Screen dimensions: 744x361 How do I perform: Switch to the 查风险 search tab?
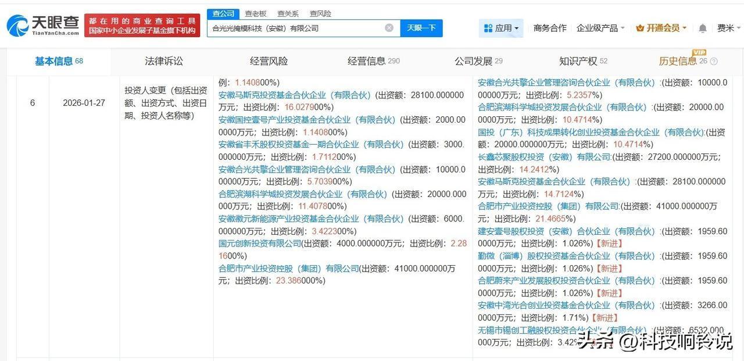tap(320, 13)
